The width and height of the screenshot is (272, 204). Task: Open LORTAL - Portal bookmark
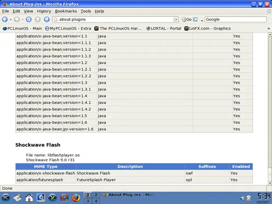(164, 29)
